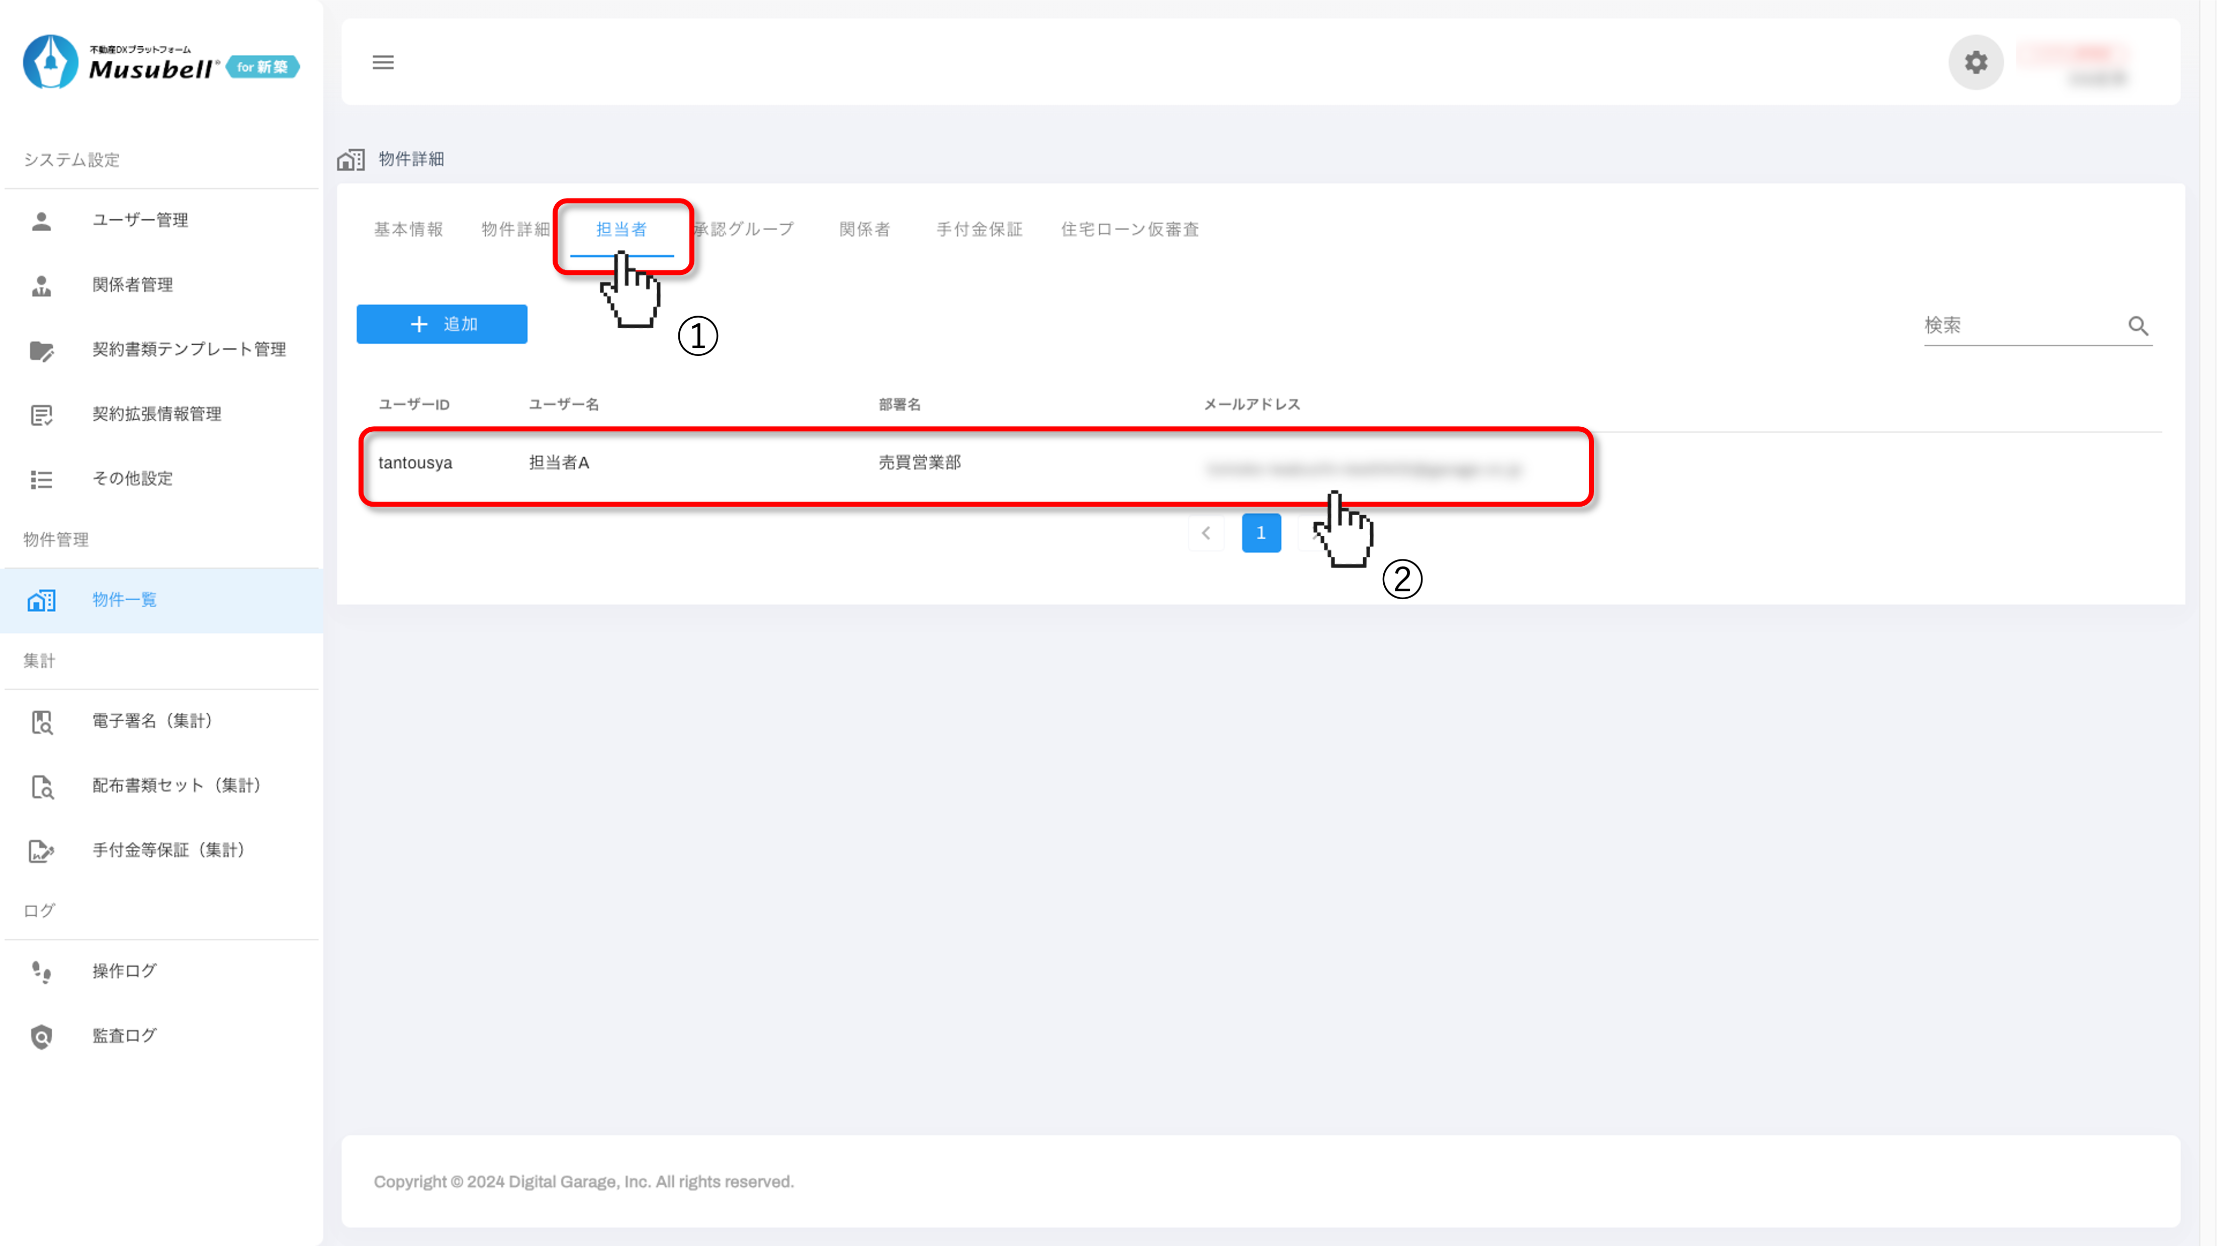2217x1246 pixels.
Task: Click the ユーザー管理 person icon
Action: pos(41,220)
